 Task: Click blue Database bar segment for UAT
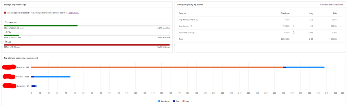pyautogui.click(x=305, y=67)
